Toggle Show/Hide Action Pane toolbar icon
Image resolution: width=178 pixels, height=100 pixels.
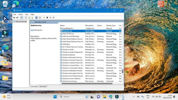(x=40, y=17)
